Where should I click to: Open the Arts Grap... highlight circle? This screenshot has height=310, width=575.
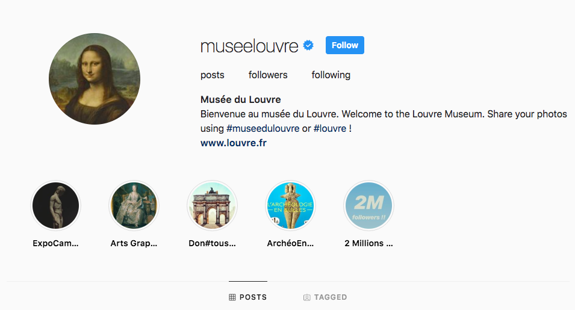click(134, 206)
